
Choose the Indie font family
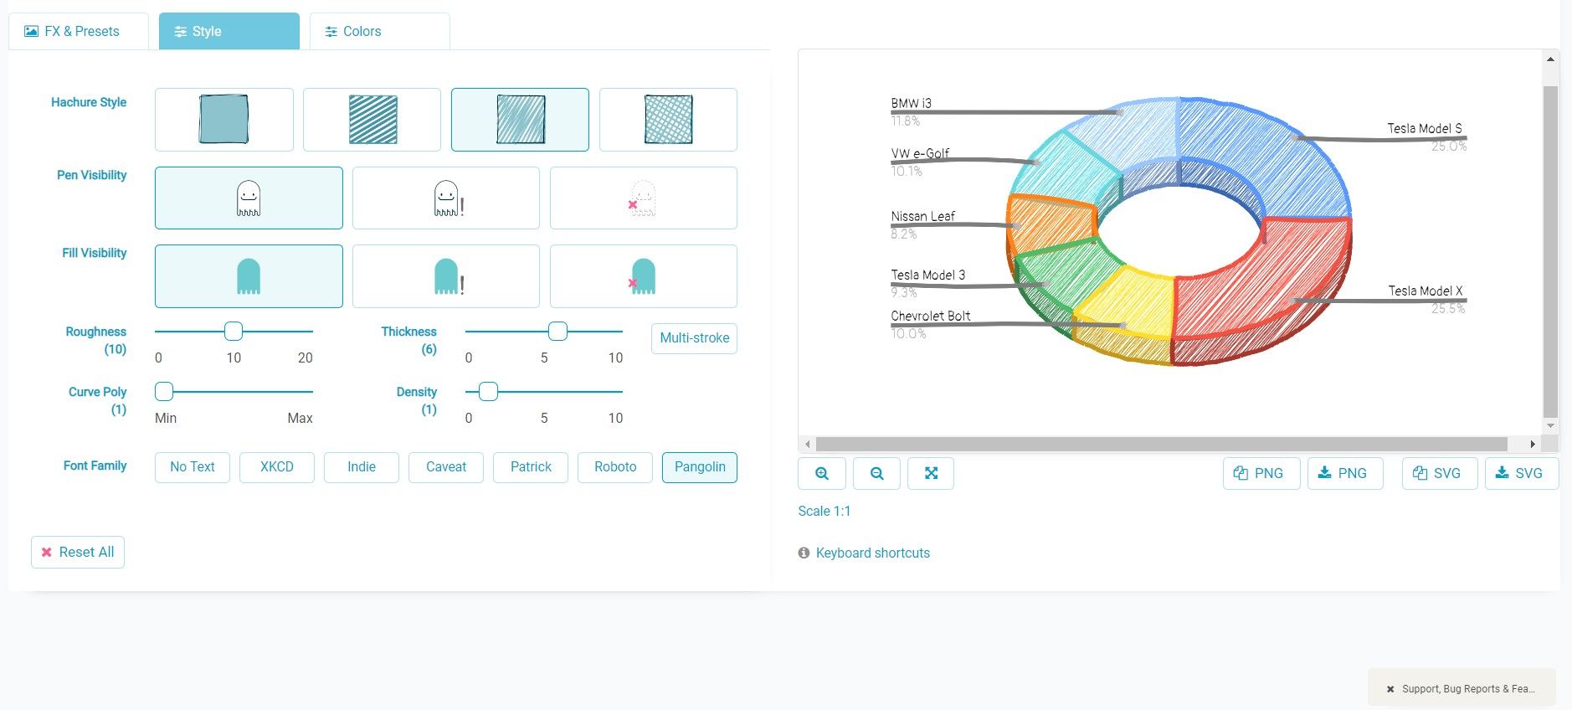tap(362, 467)
